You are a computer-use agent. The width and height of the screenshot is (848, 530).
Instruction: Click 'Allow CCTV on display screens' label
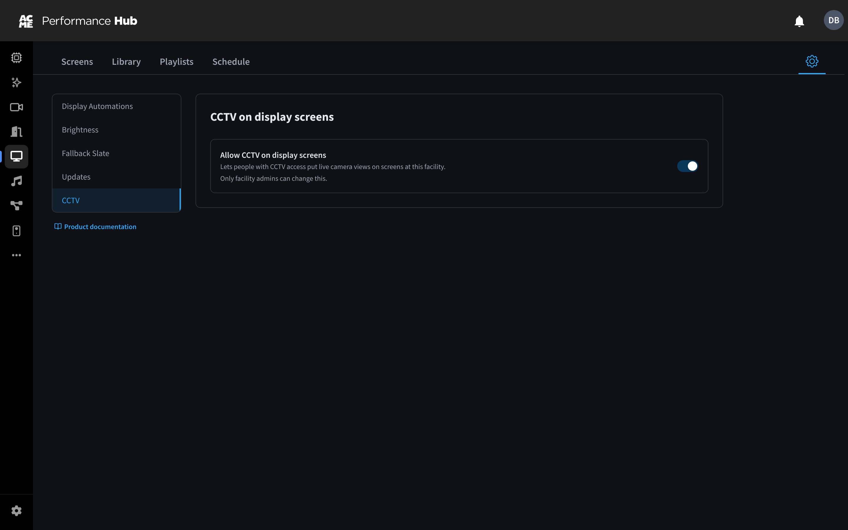click(273, 155)
